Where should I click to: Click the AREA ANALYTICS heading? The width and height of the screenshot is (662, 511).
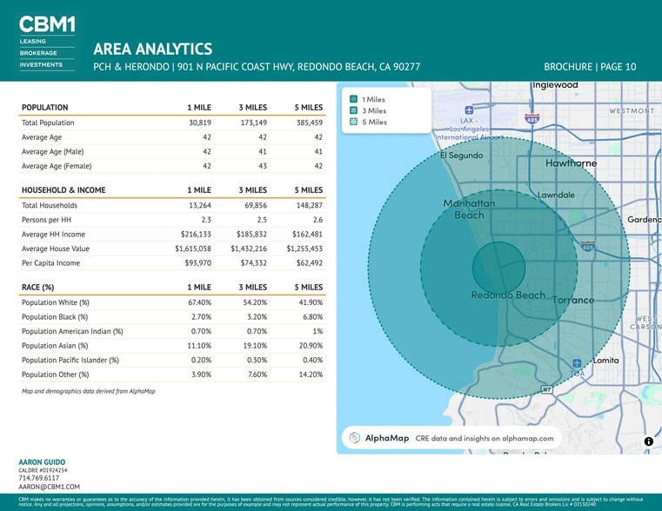pyautogui.click(x=153, y=49)
